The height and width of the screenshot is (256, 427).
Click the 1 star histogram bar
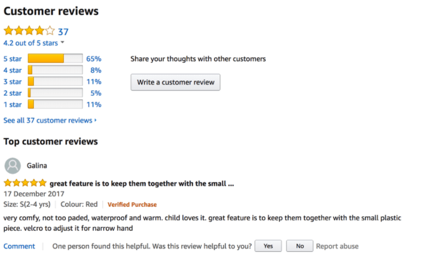tap(56, 104)
